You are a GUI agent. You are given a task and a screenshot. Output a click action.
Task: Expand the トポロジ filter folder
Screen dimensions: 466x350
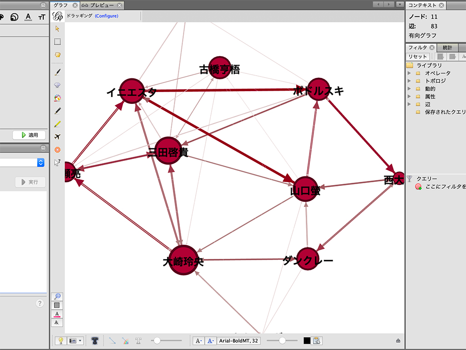click(409, 81)
